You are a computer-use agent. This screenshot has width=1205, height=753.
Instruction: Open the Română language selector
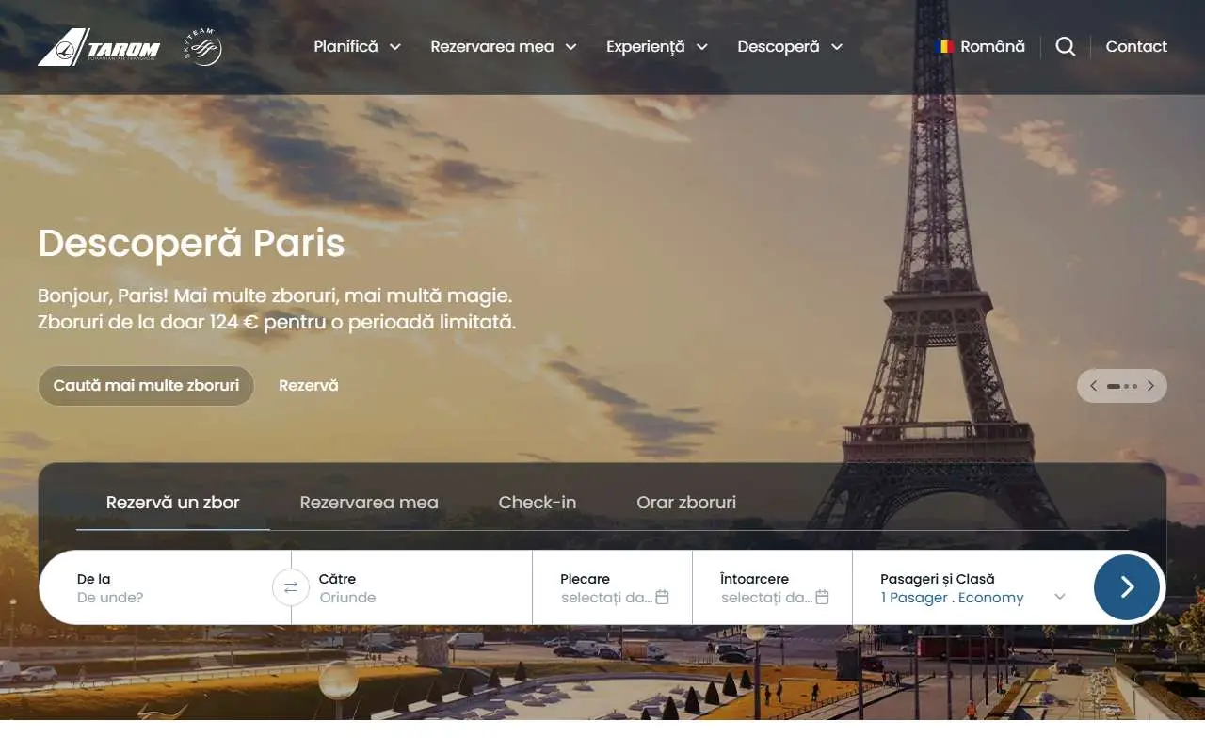point(981,46)
